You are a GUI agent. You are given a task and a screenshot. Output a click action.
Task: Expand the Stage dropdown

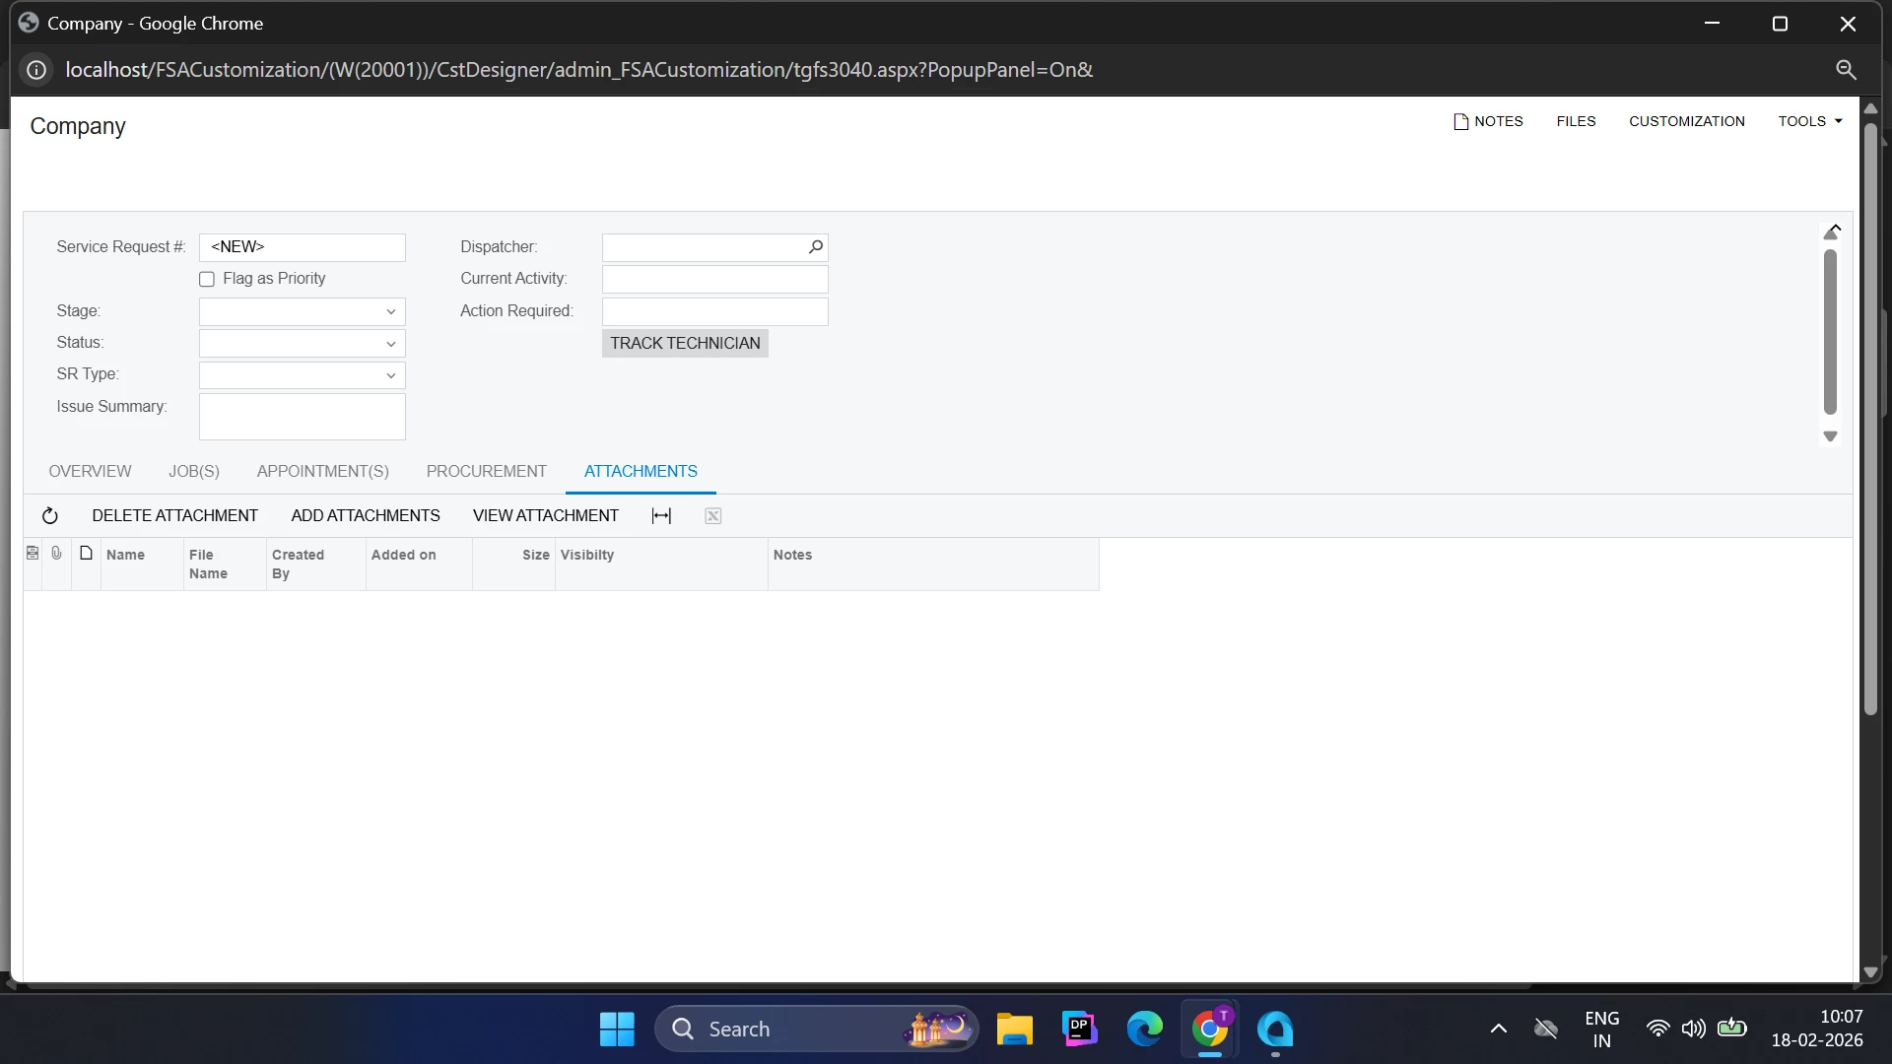point(391,312)
